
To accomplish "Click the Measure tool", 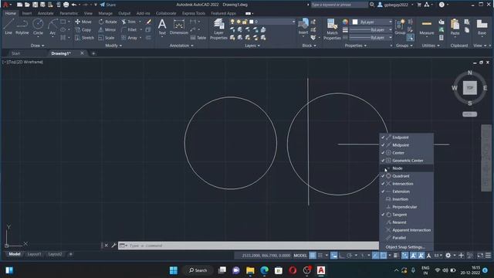I will (x=427, y=26).
